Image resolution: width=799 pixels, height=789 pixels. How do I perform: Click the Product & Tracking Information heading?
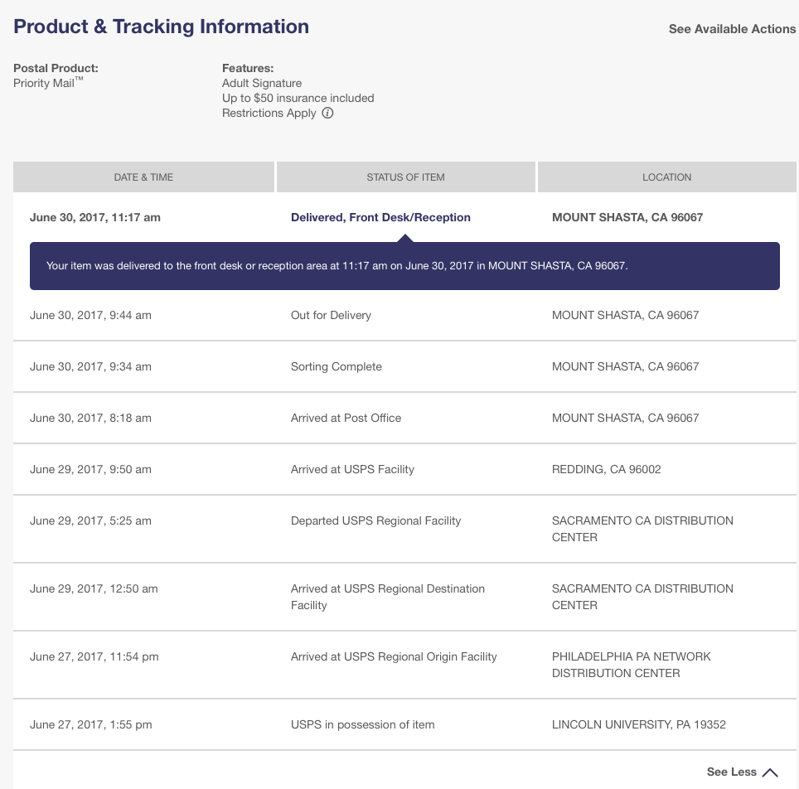tap(161, 27)
